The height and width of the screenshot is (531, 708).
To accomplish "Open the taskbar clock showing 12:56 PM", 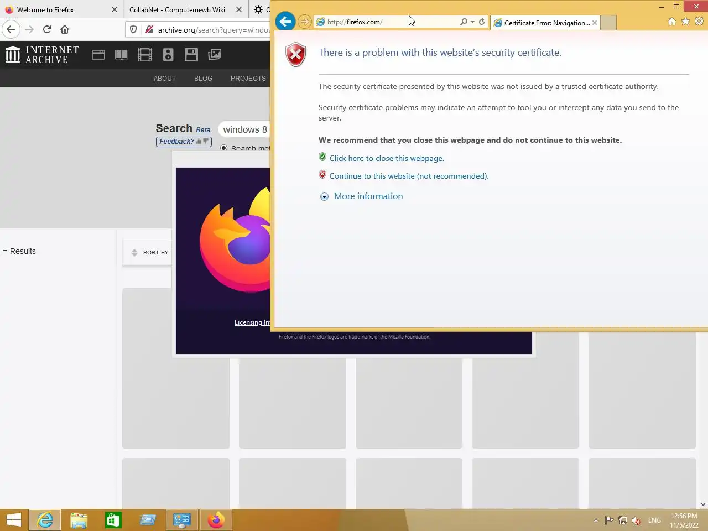I will [x=684, y=520].
